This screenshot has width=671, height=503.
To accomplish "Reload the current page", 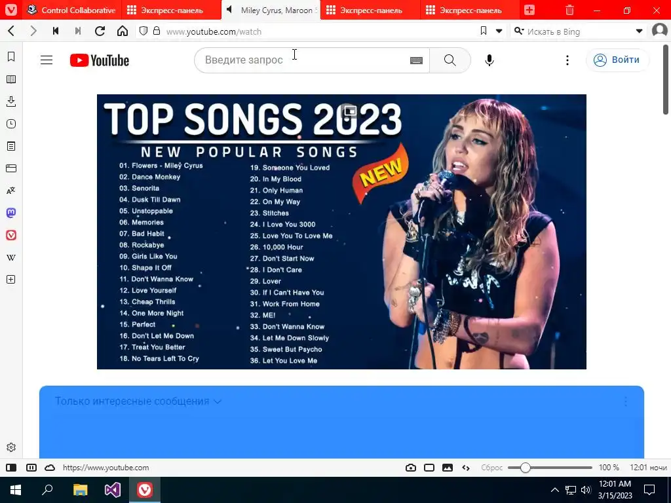I will (x=100, y=31).
